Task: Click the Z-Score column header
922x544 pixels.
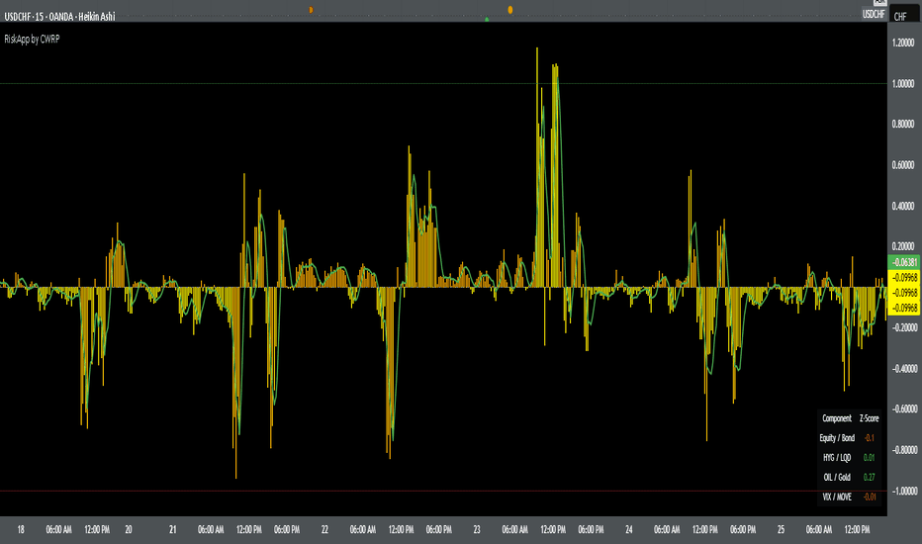Action: click(870, 418)
